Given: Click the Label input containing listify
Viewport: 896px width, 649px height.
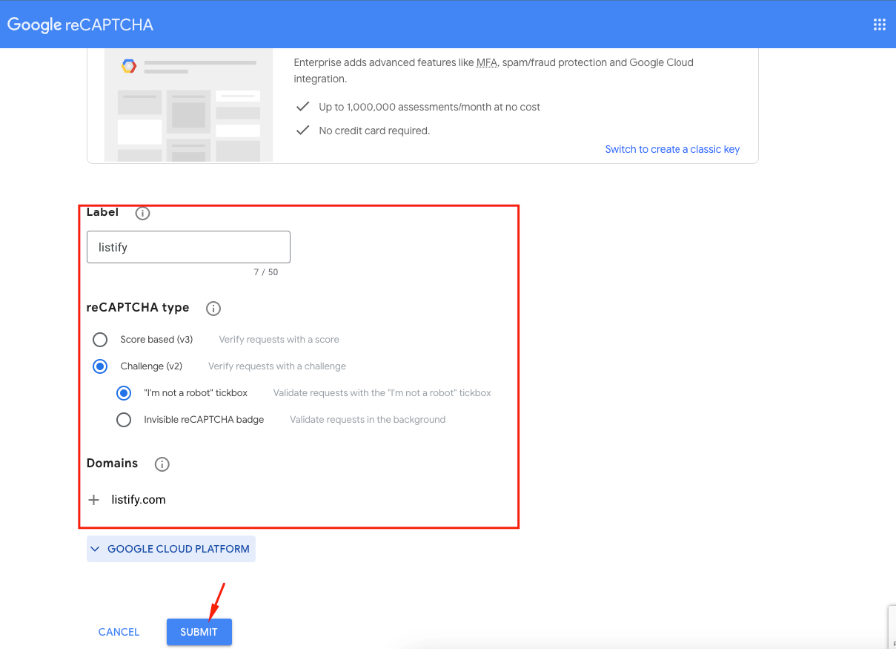Looking at the screenshot, I should (x=188, y=246).
